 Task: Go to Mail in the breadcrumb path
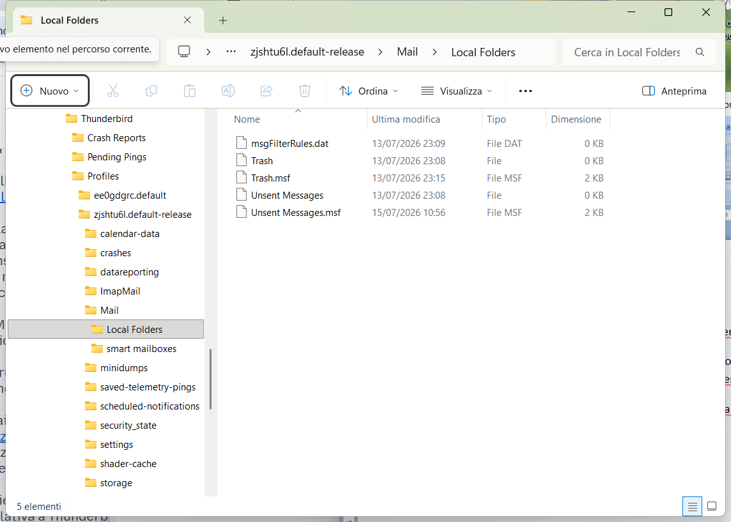[407, 52]
